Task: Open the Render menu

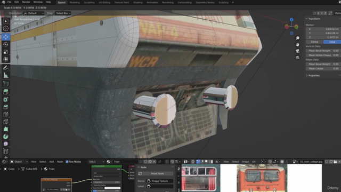Action: pos(26,2)
